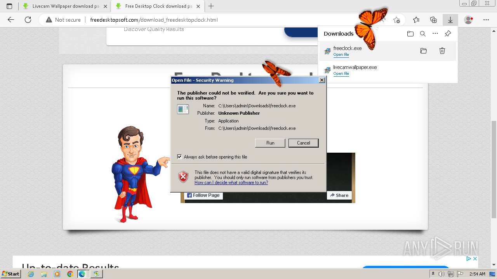Delete freeclock.exe download entry

click(442, 51)
